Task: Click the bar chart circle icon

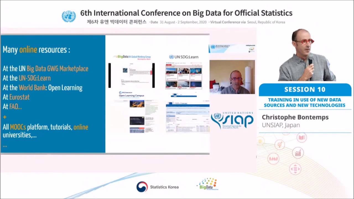Action: point(298,153)
